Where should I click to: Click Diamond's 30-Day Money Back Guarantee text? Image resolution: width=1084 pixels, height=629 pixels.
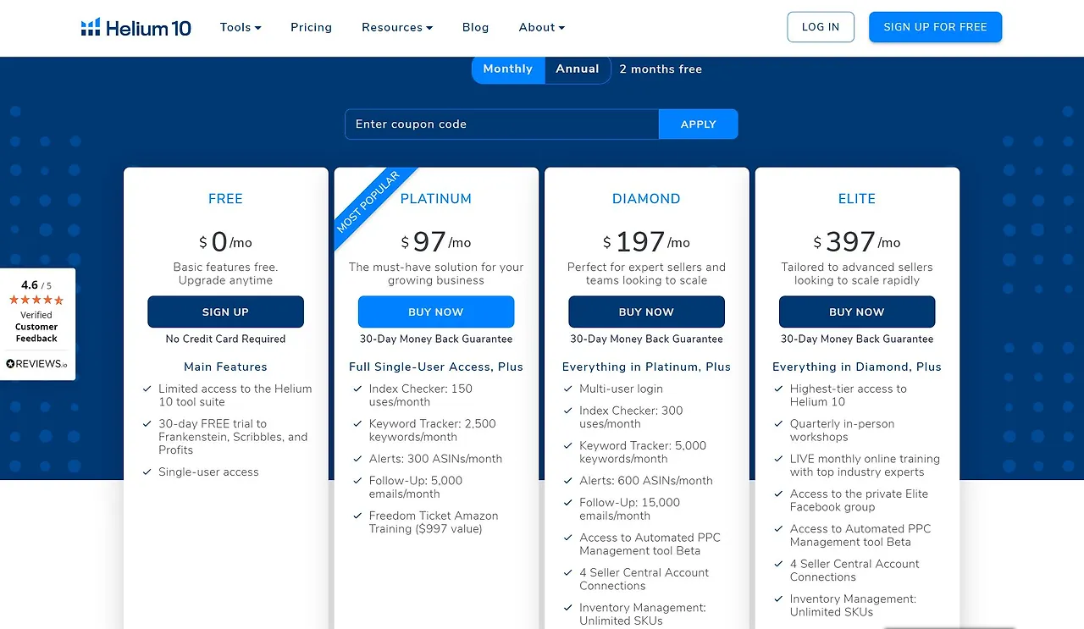click(646, 339)
